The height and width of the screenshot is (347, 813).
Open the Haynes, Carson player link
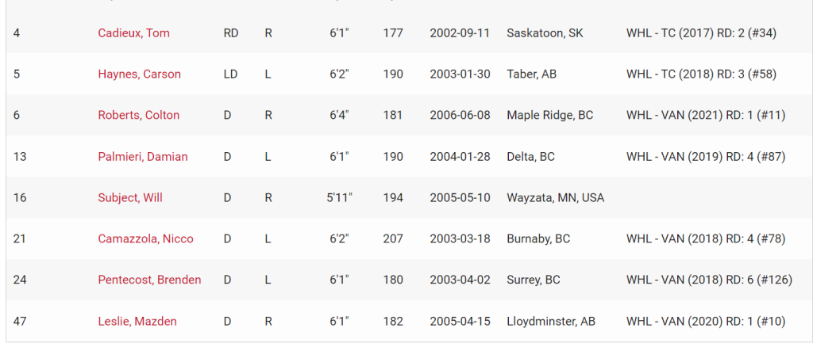click(140, 74)
